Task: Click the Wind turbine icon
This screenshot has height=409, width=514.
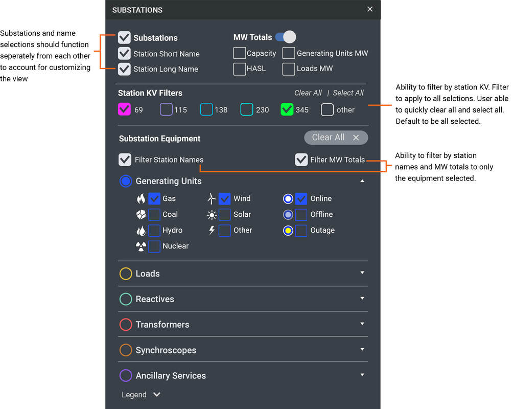Action: [212, 199]
